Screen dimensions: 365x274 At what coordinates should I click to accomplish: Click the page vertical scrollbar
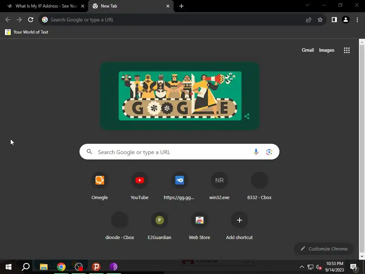click(362, 149)
